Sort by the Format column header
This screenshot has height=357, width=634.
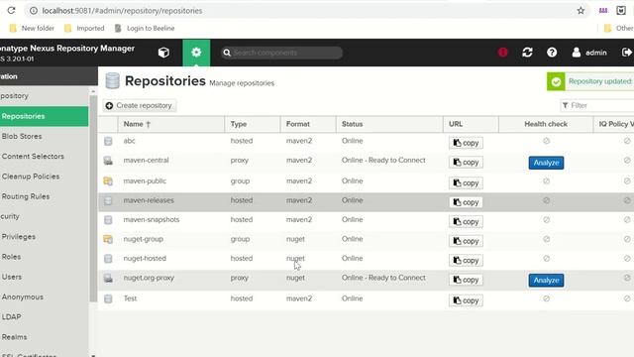(308, 124)
